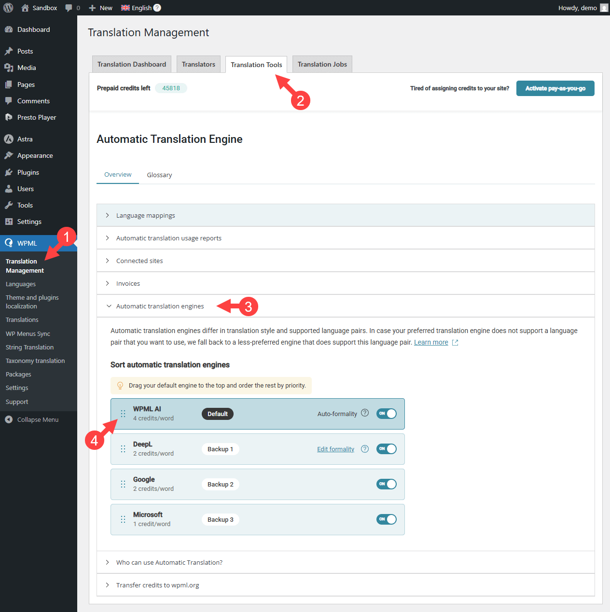Click Activate pay-as-you-go button
The image size is (610, 612).
coord(555,88)
